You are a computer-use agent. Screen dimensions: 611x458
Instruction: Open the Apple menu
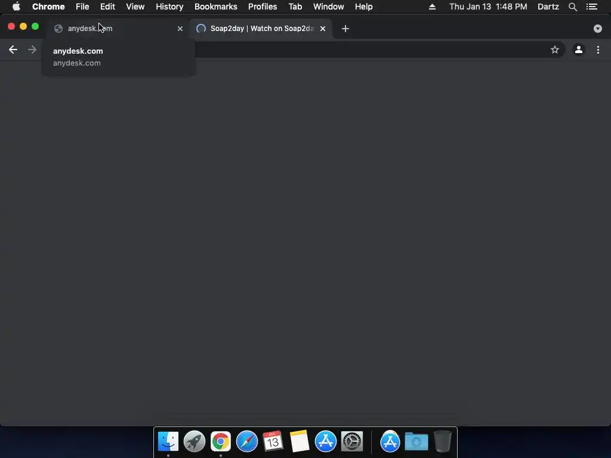(x=16, y=7)
